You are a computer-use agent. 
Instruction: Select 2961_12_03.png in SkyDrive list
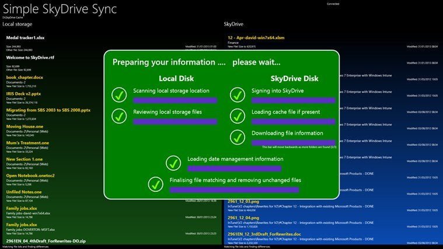coord(243,201)
